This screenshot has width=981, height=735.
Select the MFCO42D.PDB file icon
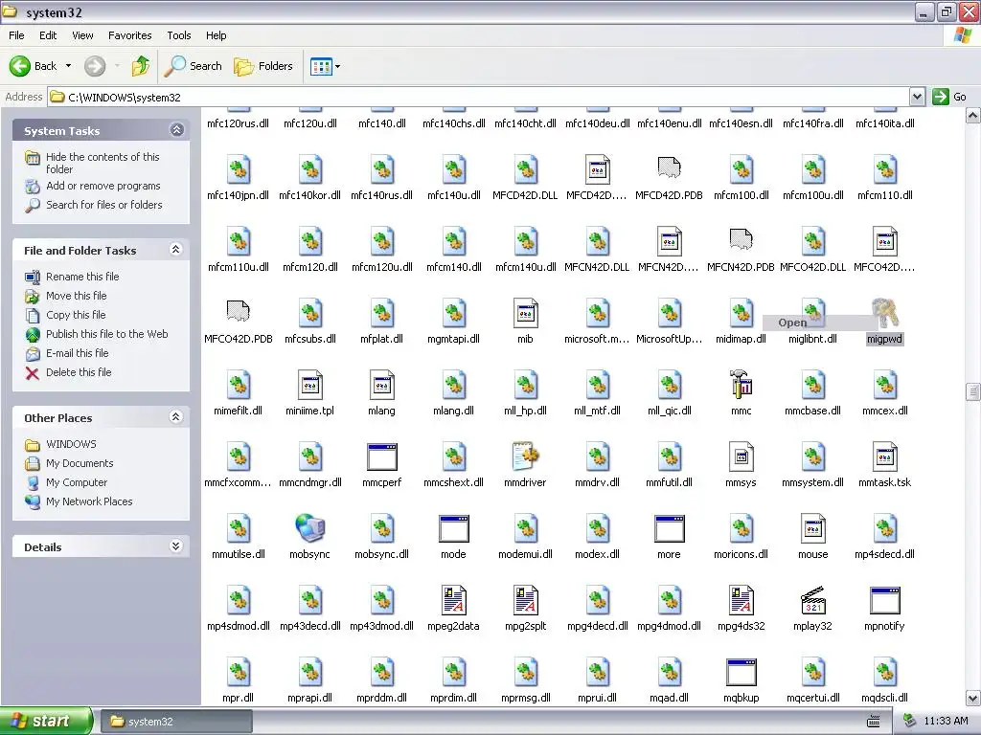point(238,311)
